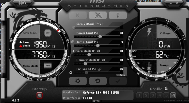Click the 62 °C temperature readout
The height and width of the screenshot is (103, 189).
click(x=162, y=55)
